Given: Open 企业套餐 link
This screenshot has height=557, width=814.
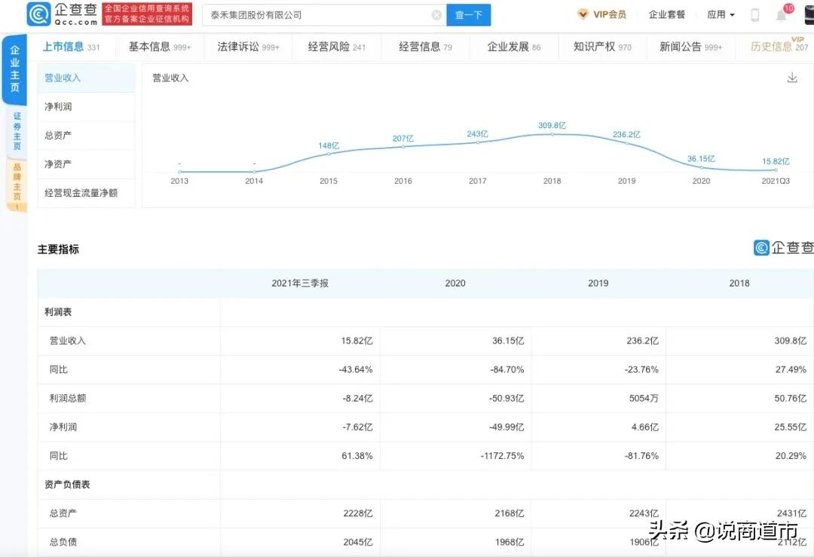Looking at the screenshot, I should coord(666,14).
